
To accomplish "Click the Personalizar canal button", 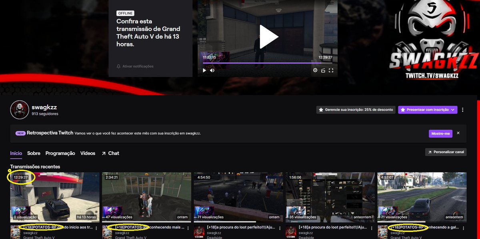I will click(446, 152).
